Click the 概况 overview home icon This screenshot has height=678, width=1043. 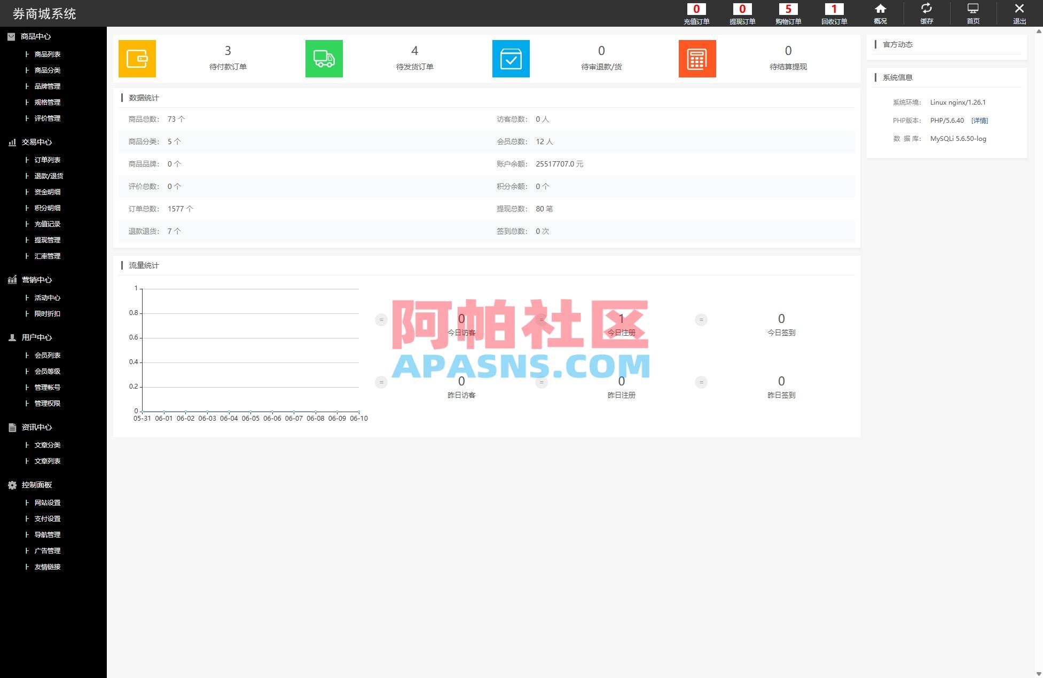tap(880, 9)
